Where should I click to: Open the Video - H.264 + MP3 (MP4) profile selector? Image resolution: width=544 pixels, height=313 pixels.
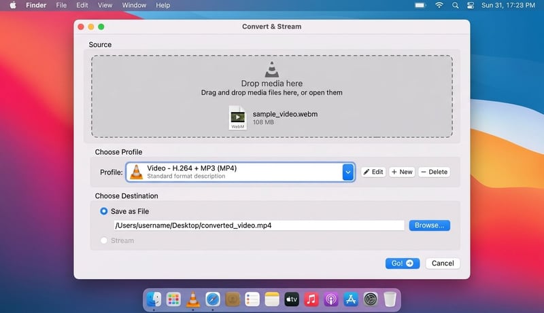240,172
